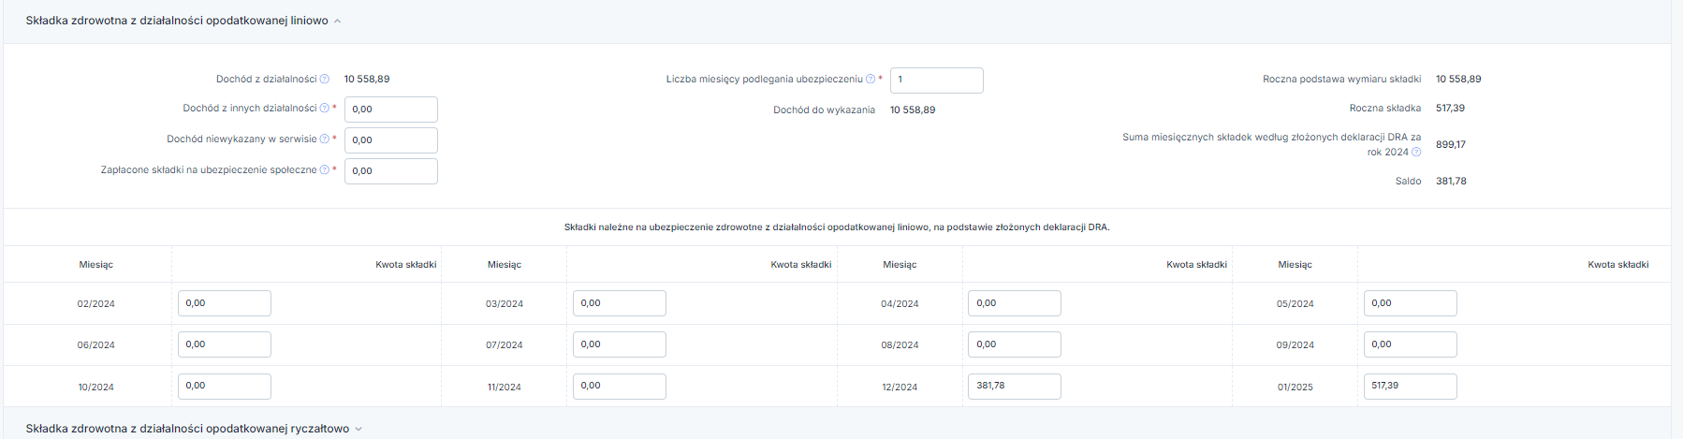Open help icon next to rok 2024 DRA sum
This screenshot has width=1683, height=439.
coord(1416,152)
